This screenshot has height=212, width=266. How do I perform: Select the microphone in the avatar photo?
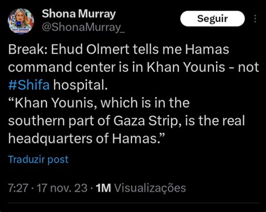pyautogui.click(x=19, y=24)
